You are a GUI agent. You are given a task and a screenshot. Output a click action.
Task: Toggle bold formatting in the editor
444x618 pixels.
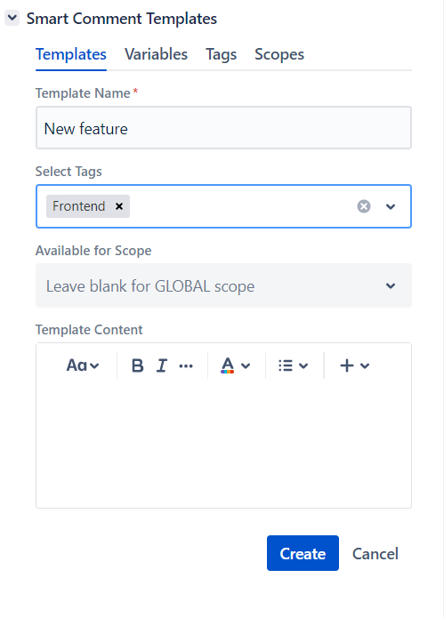[137, 365]
